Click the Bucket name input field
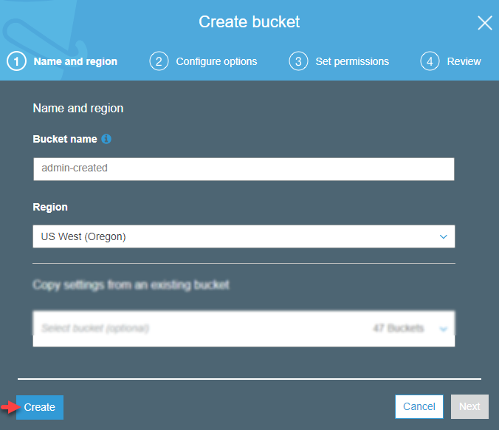Image resolution: width=499 pixels, height=430 pixels. coord(244,168)
